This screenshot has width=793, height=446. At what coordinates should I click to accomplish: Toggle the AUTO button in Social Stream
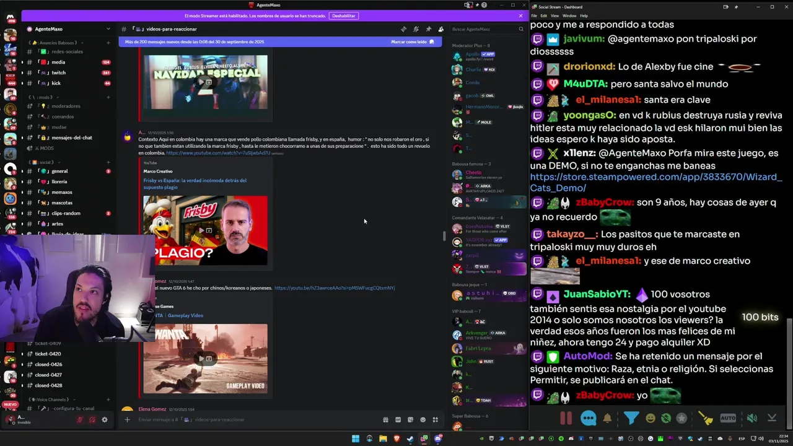[728, 418]
